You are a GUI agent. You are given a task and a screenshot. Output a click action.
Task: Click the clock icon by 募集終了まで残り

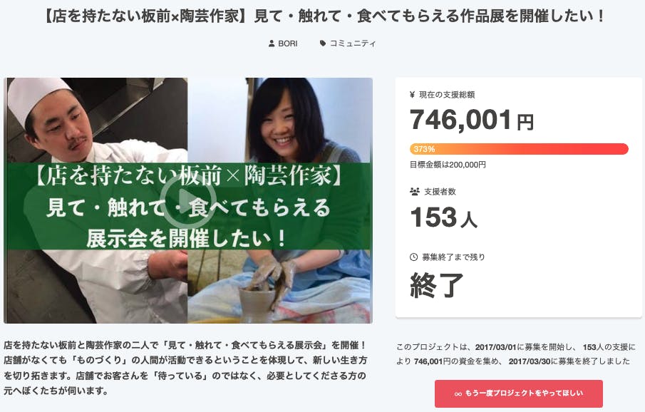click(414, 257)
